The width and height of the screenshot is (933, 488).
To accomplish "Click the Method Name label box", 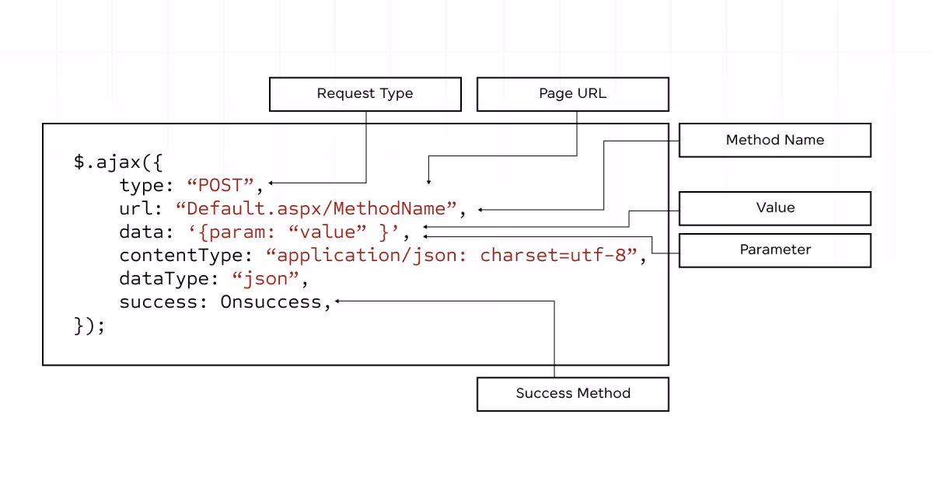I will [774, 140].
